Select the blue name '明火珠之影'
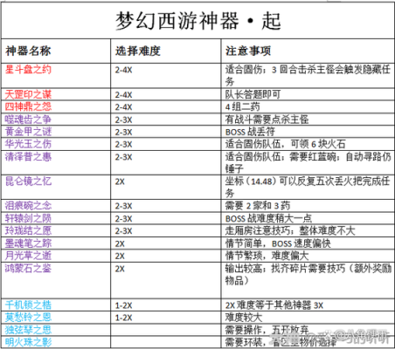395x349 pixels. pyautogui.click(x=28, y=342)
